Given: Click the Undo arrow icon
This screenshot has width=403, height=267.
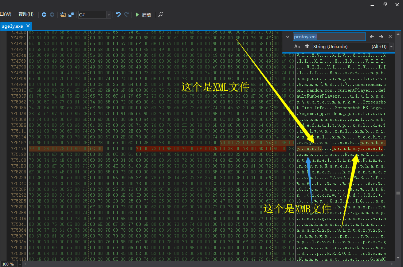Looking at the screenshot, I should [118, 15].
